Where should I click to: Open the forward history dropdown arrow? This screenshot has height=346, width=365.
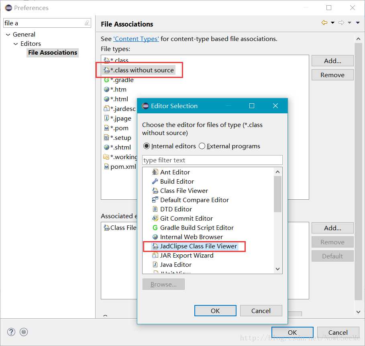click(349, 23)
